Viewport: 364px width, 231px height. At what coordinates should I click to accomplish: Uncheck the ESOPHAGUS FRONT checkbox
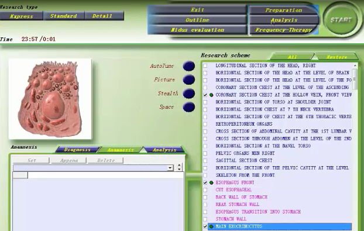pyautogui.click(x=205, y=182)
